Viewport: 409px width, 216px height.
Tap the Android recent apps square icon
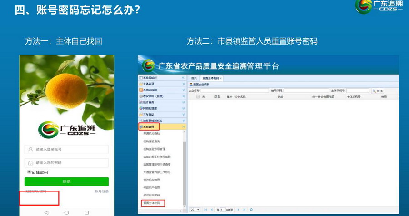87,212
